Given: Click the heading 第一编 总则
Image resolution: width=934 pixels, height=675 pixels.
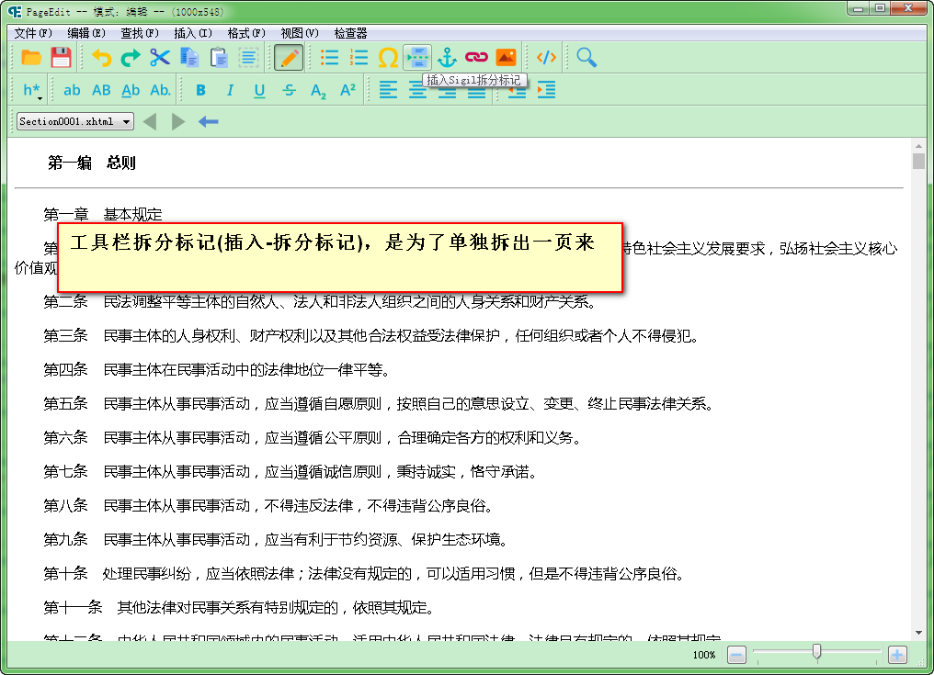Looking at the screenshot, I should point(92,163).
